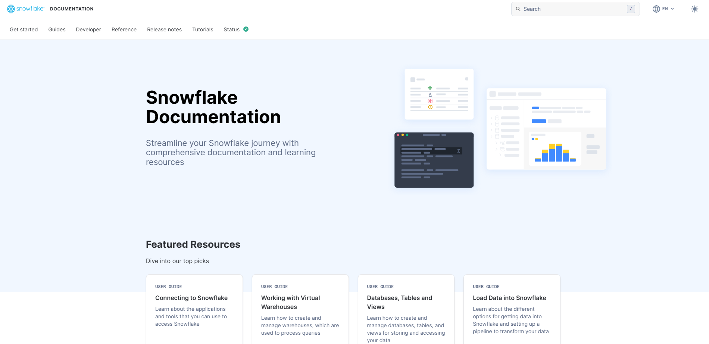Open Databases, Tables and Views card
The width and height of the screenshot is (709, 344).
coord(406,309)
